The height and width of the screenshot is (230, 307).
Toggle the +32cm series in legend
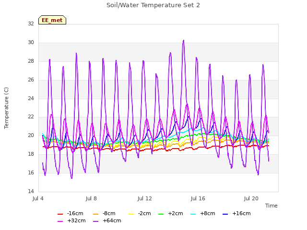point(71,220)
